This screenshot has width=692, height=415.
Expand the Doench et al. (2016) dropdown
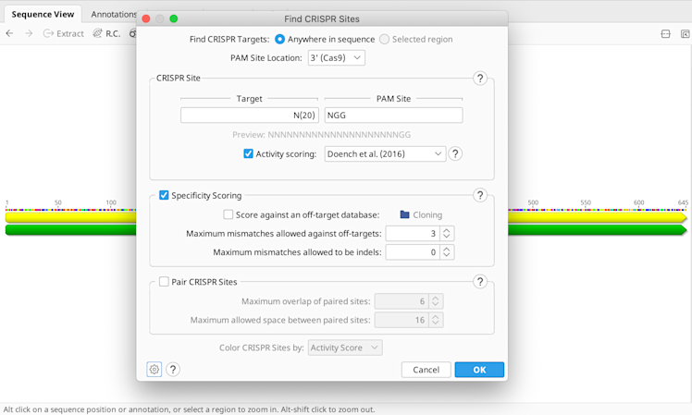(x=385, y=154)
